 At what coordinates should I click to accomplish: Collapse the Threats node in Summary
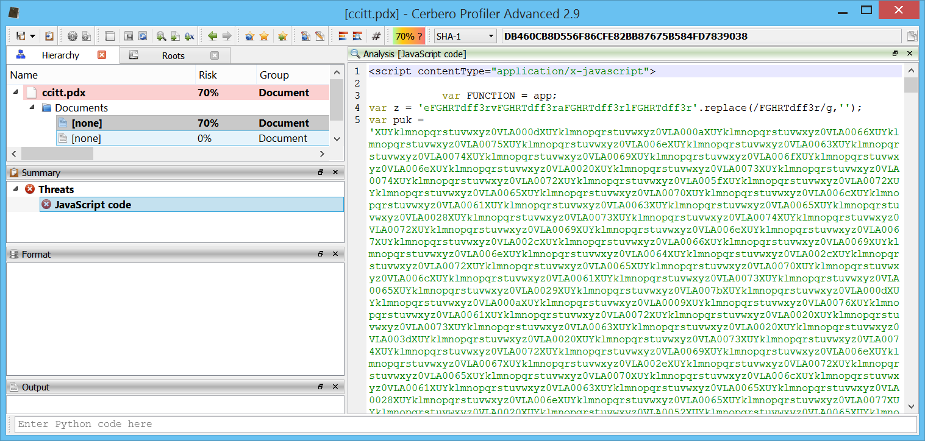click(x=16, y=189)
